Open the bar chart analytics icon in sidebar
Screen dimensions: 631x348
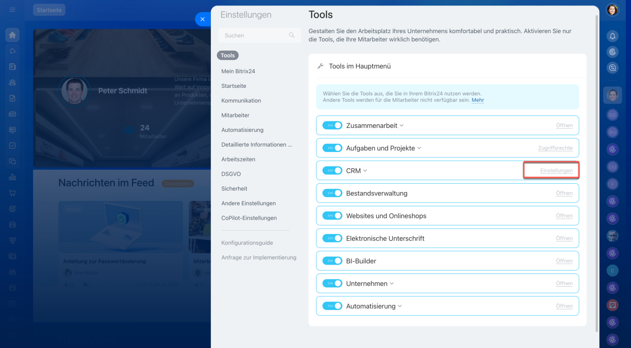coord(12,177)
